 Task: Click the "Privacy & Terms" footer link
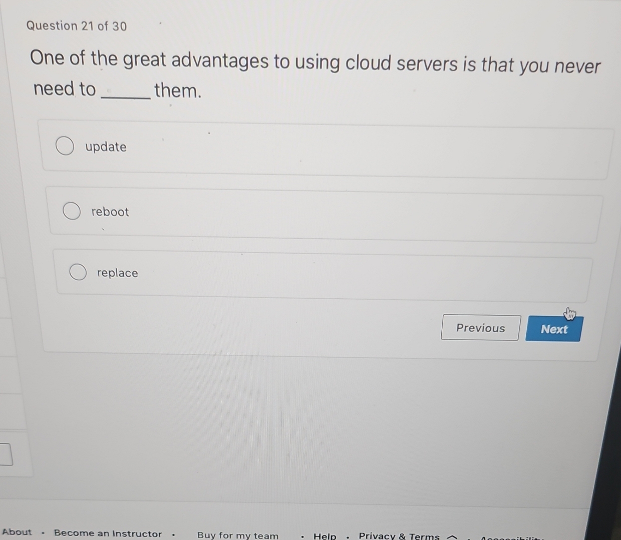click(398, 535)
